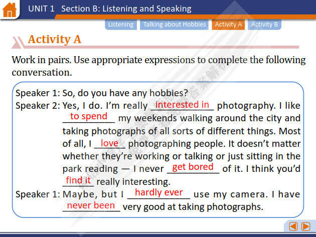
Task: Click the "hardly ever" answer blank
Action: click(x=159, y=193)
